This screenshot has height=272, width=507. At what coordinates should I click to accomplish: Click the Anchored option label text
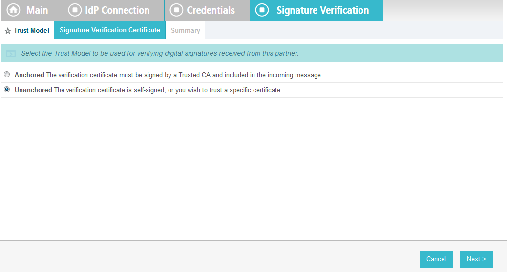coord(29,75)
